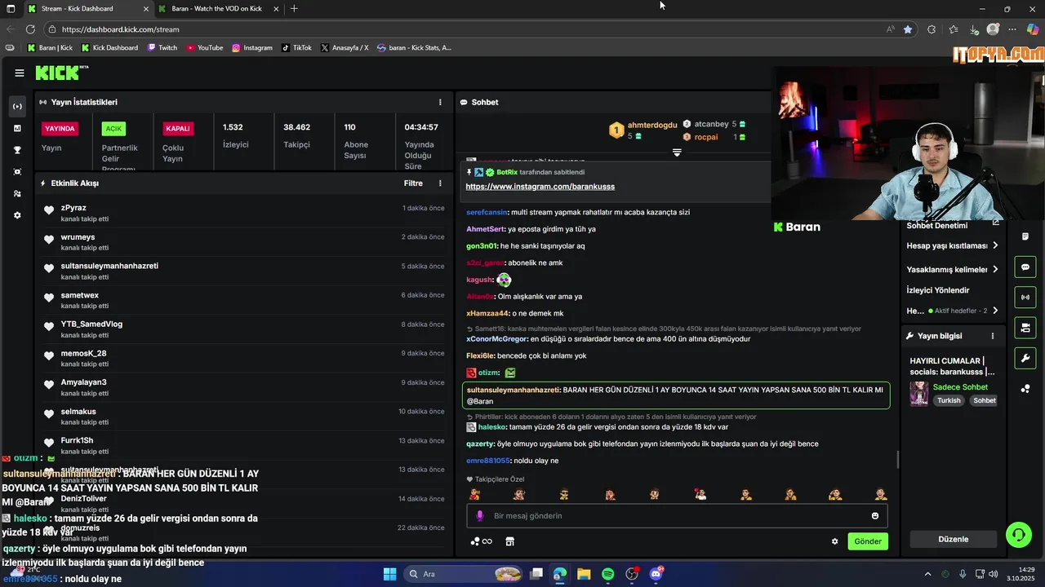Pop out Sohbet Denetimi panel
This screenshot has width=1045, height=587.
pyautogui.click(x=995, y=223)
